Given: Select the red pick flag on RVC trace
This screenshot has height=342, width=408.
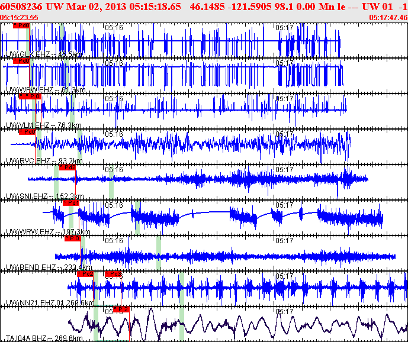Looking at the screenshot, I should point(28,132).
